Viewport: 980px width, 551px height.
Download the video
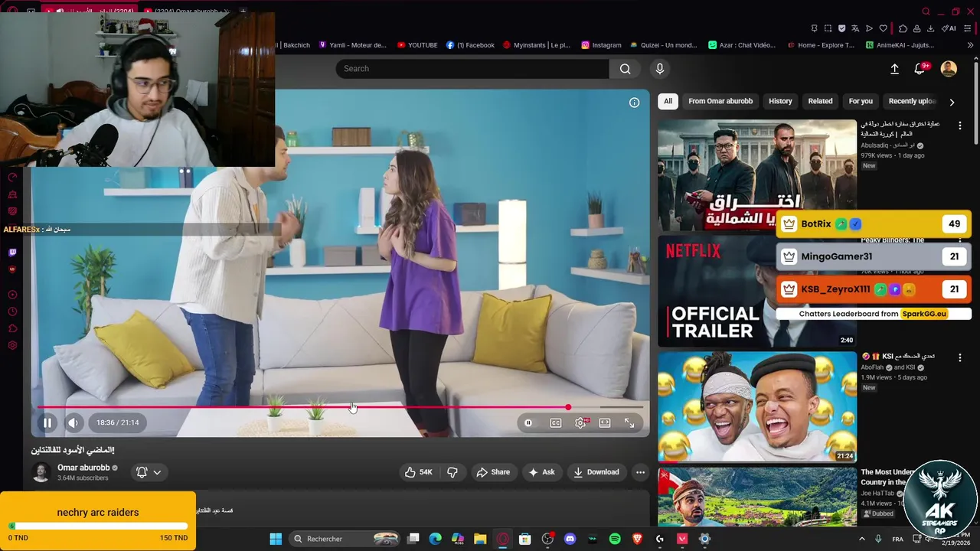click(596, 472)
